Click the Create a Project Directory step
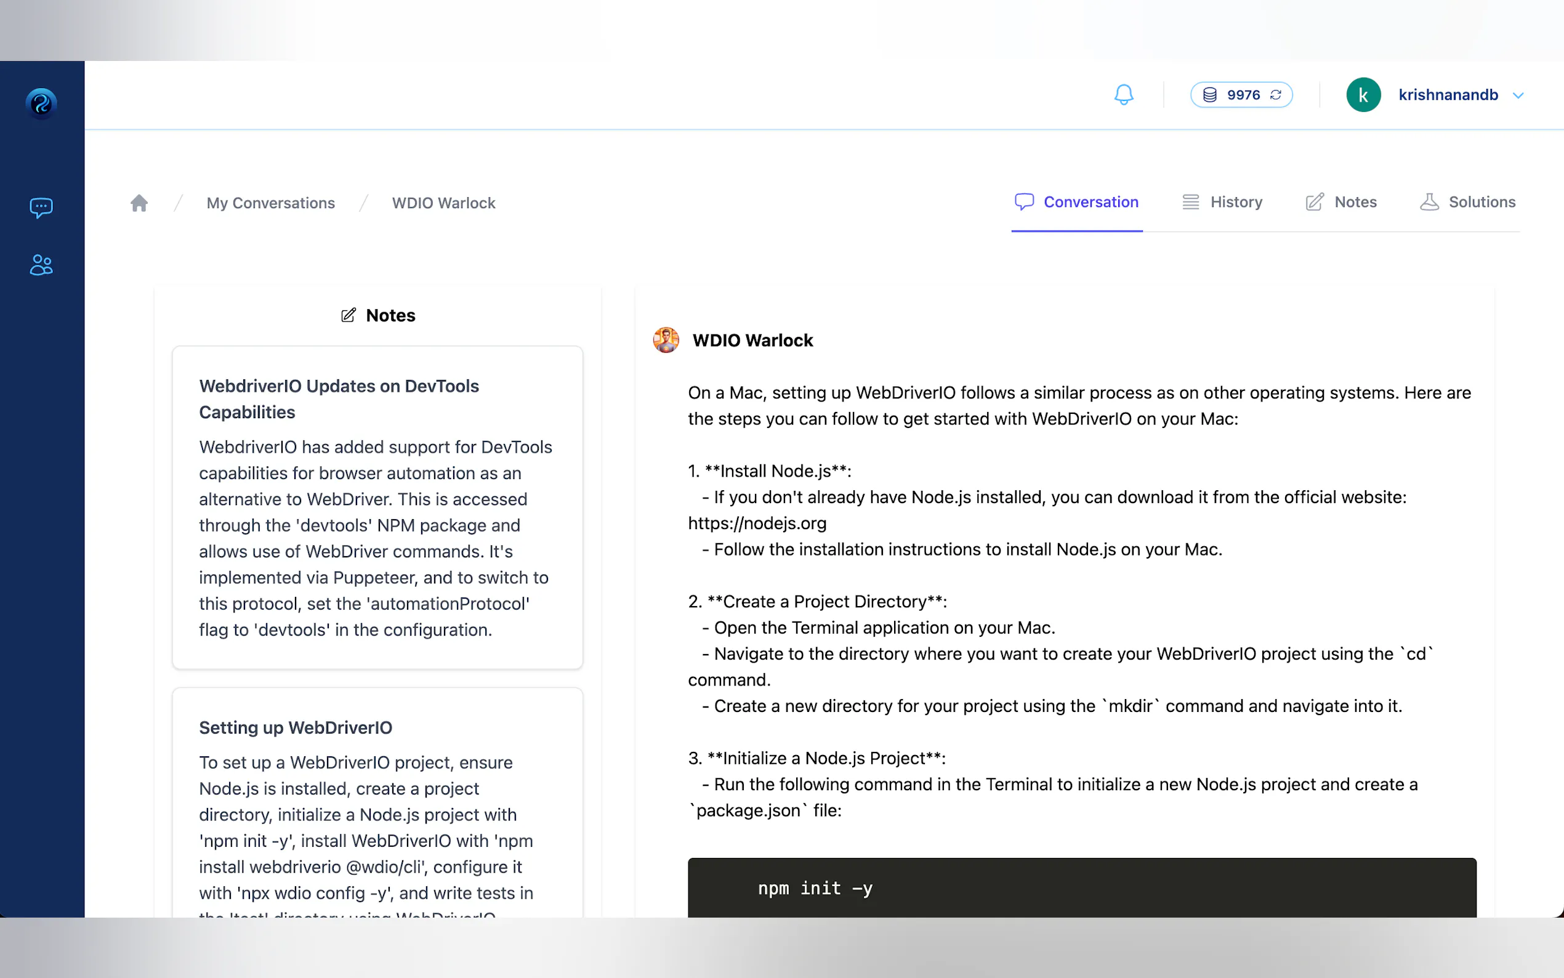Screen dimensions: 1564x978 [817, 602]
